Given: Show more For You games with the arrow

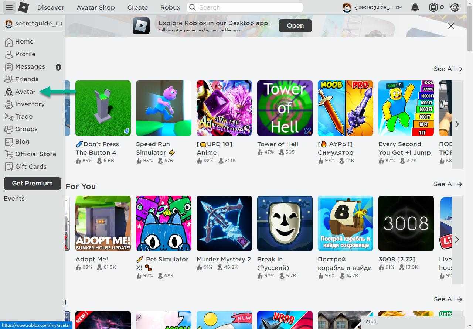Looking at the screenshot, I should 457,239.
